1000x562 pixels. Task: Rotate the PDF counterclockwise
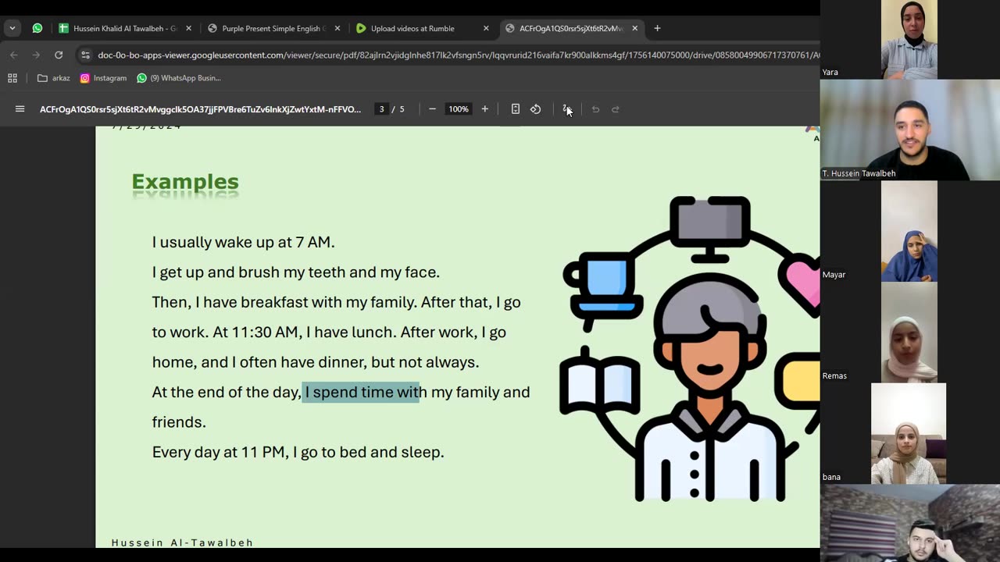pos(536,109)
